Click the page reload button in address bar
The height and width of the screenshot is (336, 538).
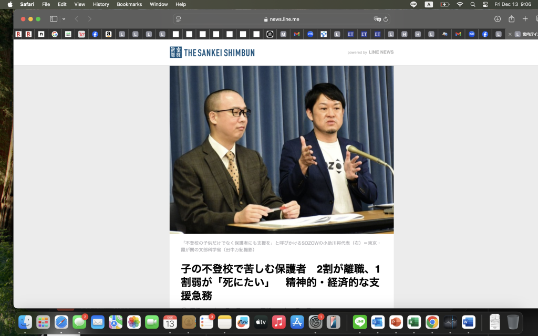point(386,19)
